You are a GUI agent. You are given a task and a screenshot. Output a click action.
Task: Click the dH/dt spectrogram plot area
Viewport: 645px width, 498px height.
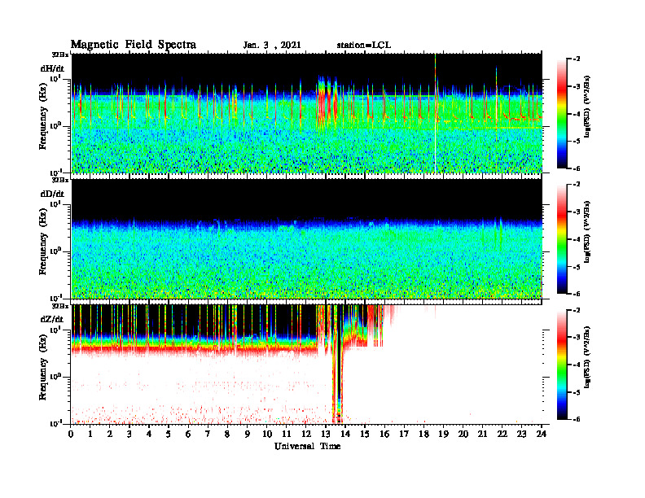click(x=307, y=113)
